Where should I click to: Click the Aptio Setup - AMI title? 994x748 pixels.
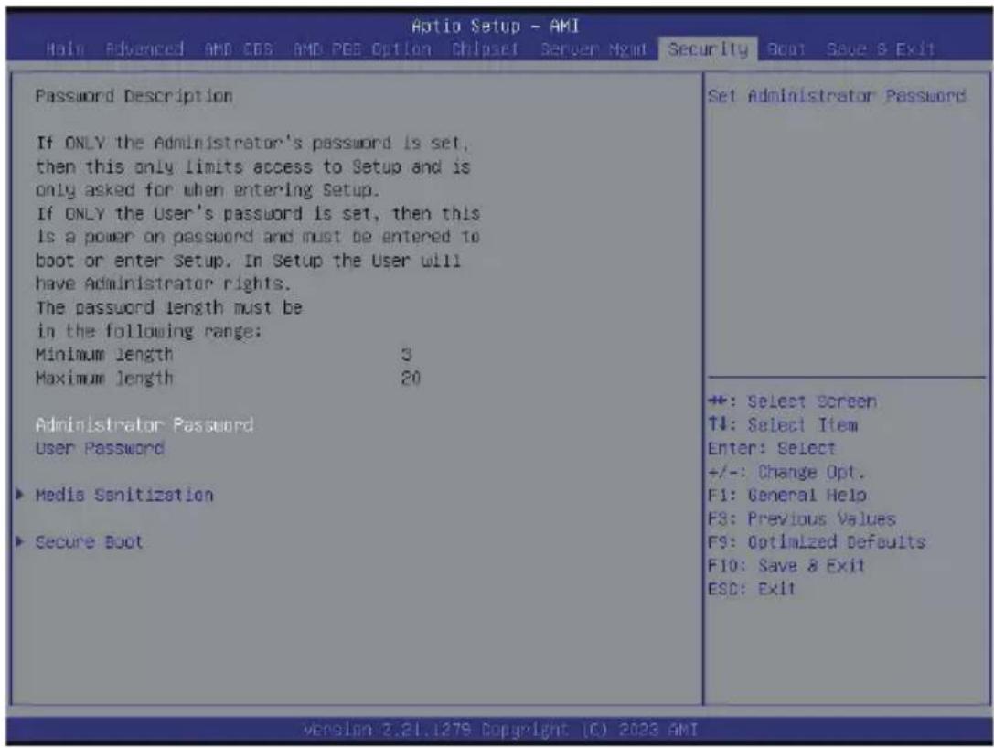495,26
